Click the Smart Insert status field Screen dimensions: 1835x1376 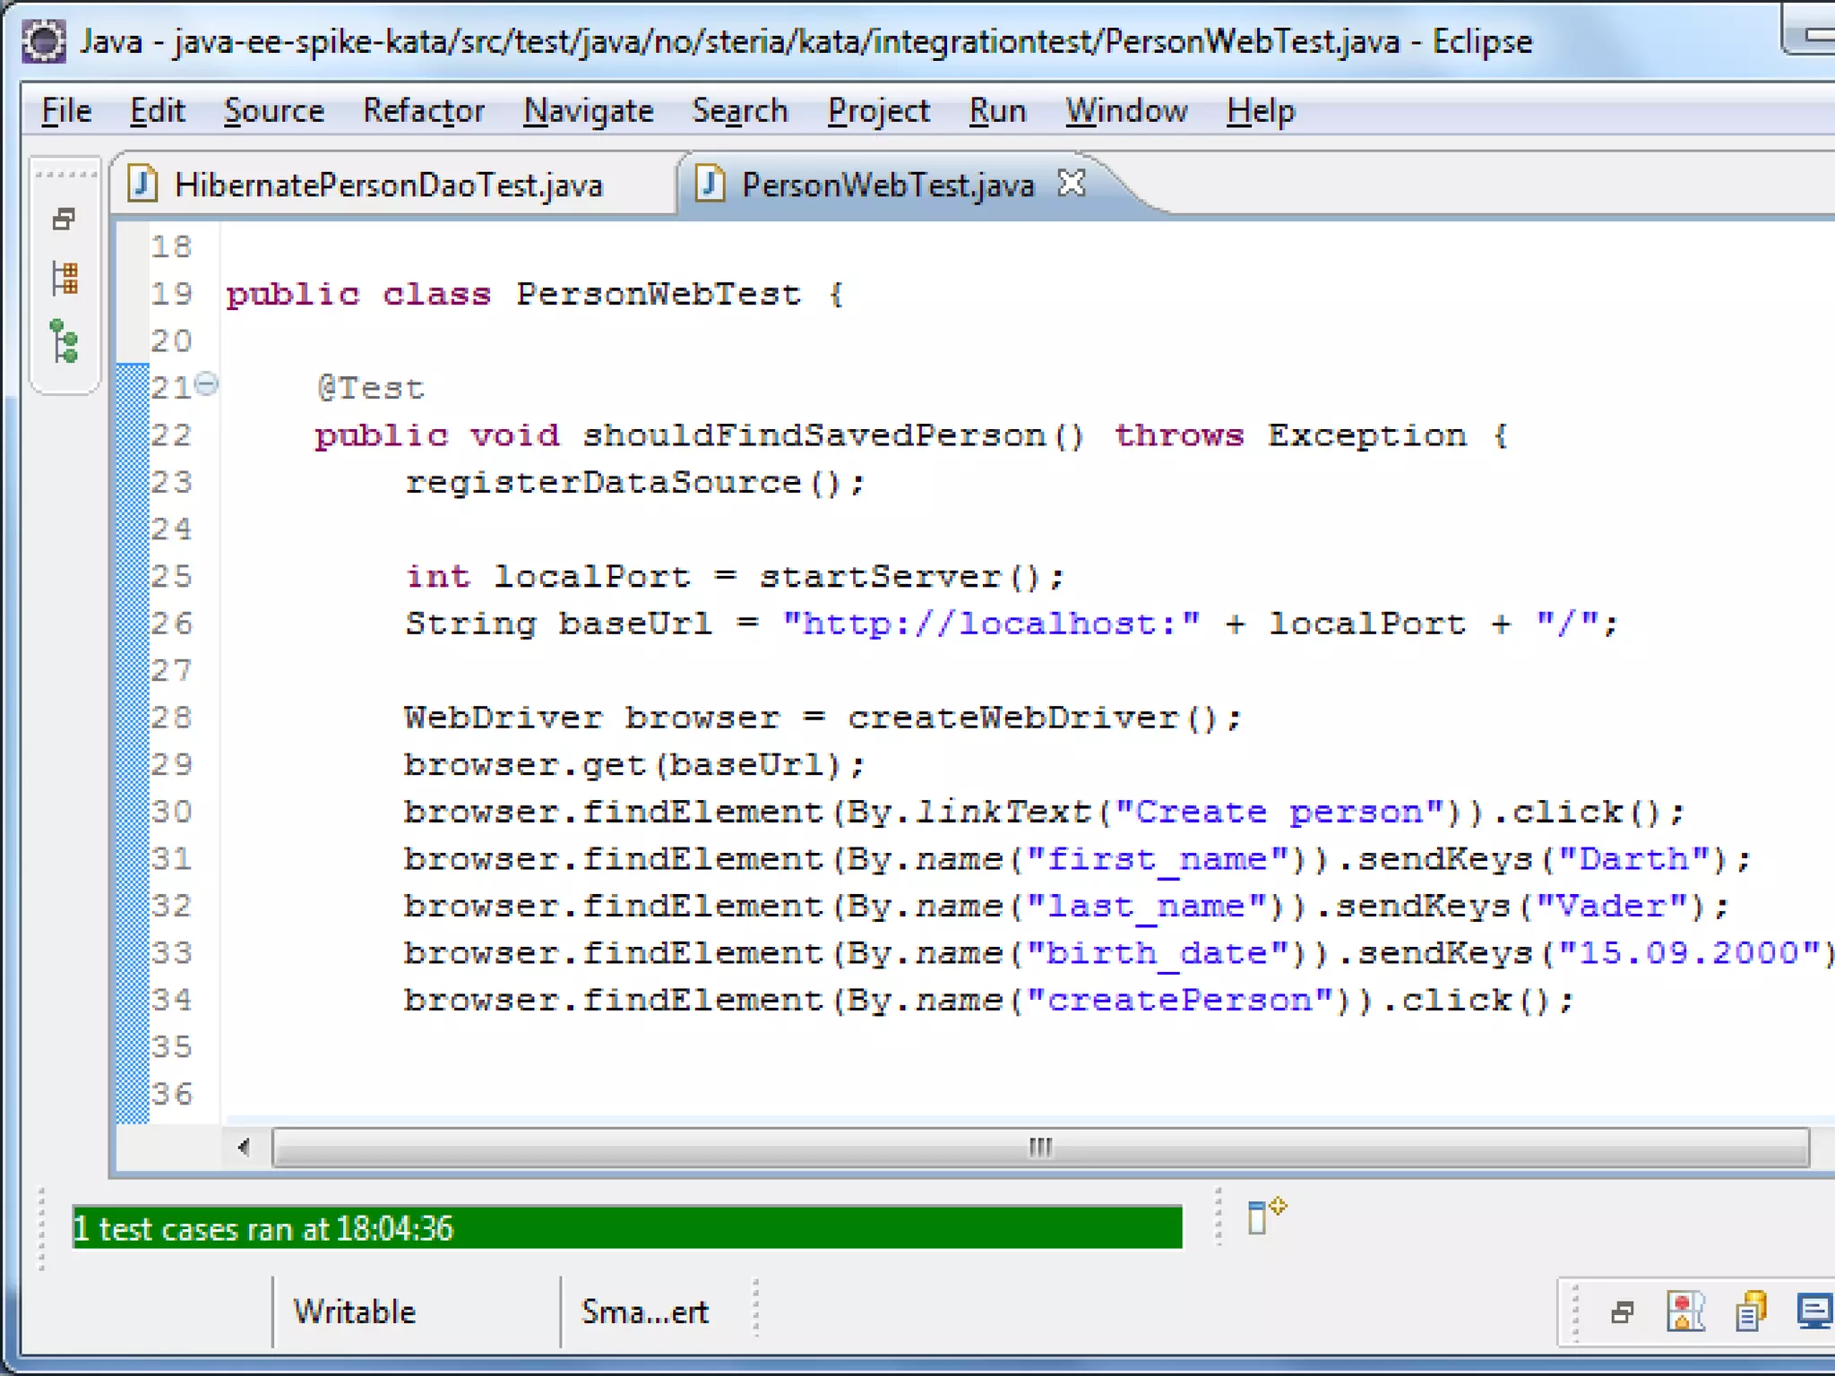point(645,1312)
